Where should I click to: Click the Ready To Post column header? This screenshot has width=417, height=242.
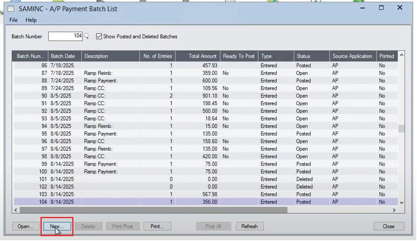(x=239, y=56)
